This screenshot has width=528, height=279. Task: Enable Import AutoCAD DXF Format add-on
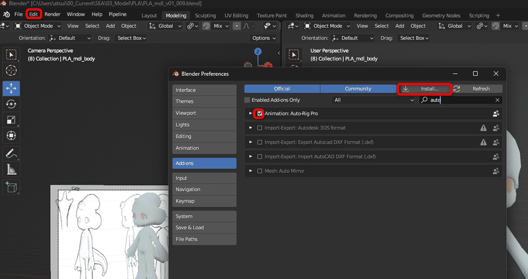click(x=259, y=156)
